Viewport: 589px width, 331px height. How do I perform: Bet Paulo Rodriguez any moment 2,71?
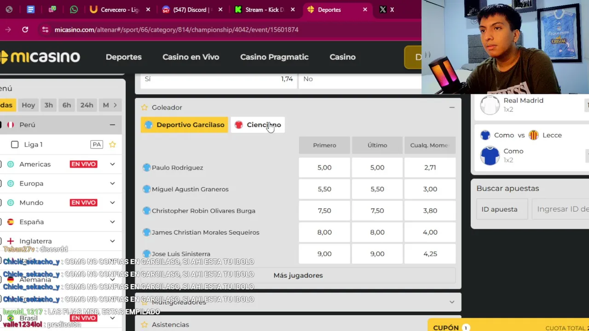[x=430, y=167]
